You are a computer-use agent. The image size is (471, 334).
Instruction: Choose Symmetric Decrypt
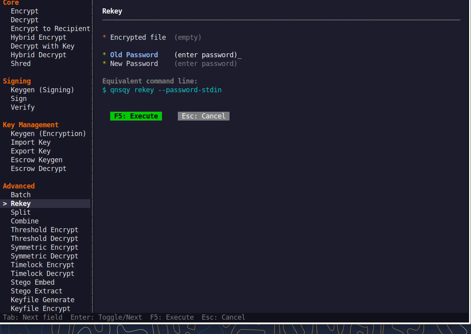(45, 256)
